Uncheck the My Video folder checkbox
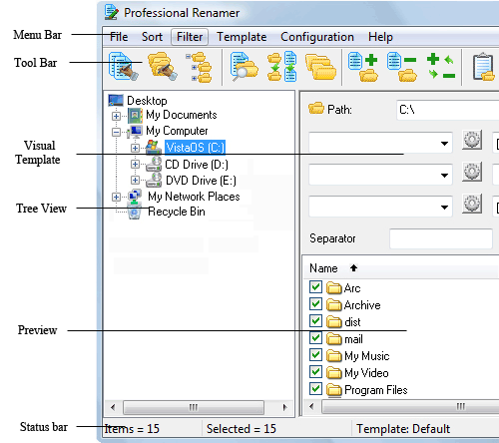 click(315, 372)
